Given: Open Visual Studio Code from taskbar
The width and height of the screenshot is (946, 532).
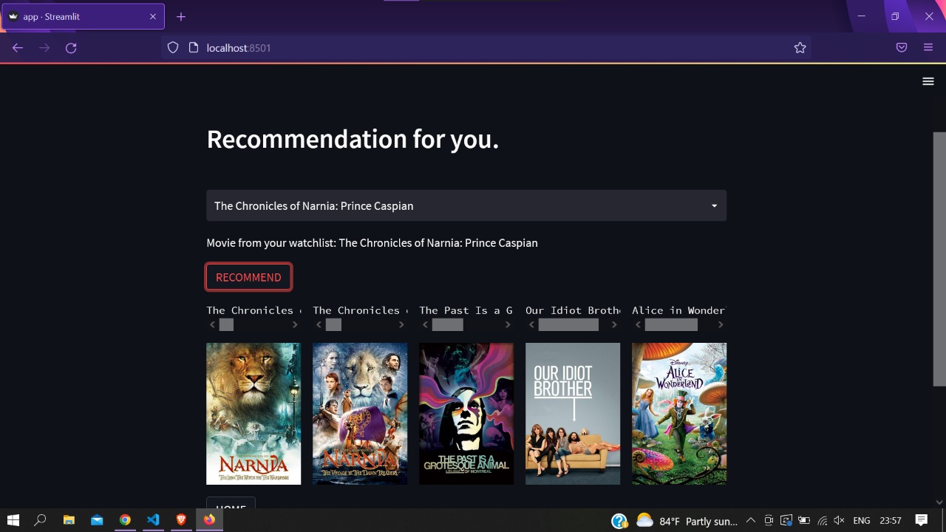Looking at the screenshot, I should 153,520.
